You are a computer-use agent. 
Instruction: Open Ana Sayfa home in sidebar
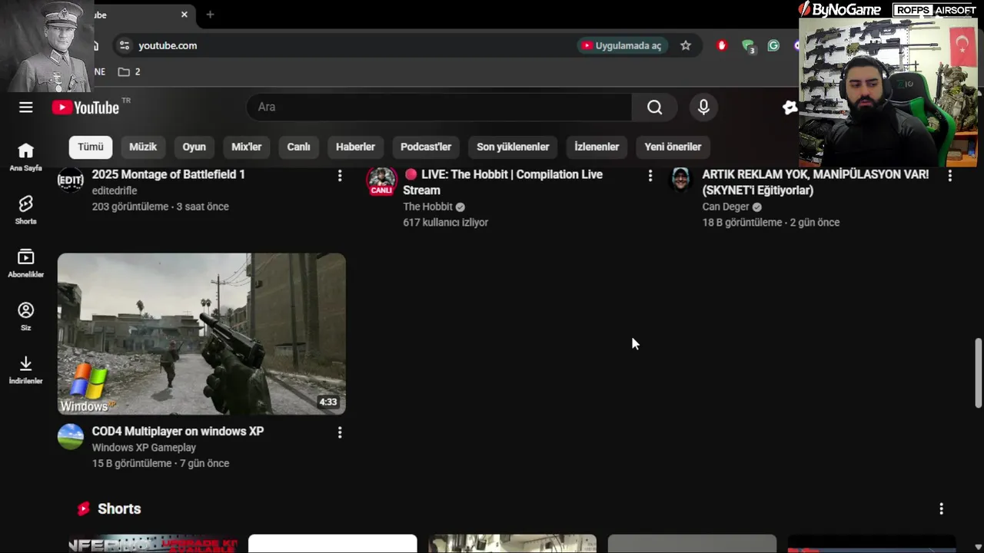tap(26, 157)
